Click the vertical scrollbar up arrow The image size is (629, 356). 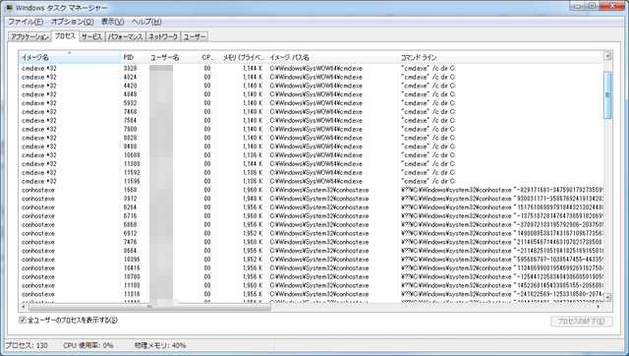[607, 56]
